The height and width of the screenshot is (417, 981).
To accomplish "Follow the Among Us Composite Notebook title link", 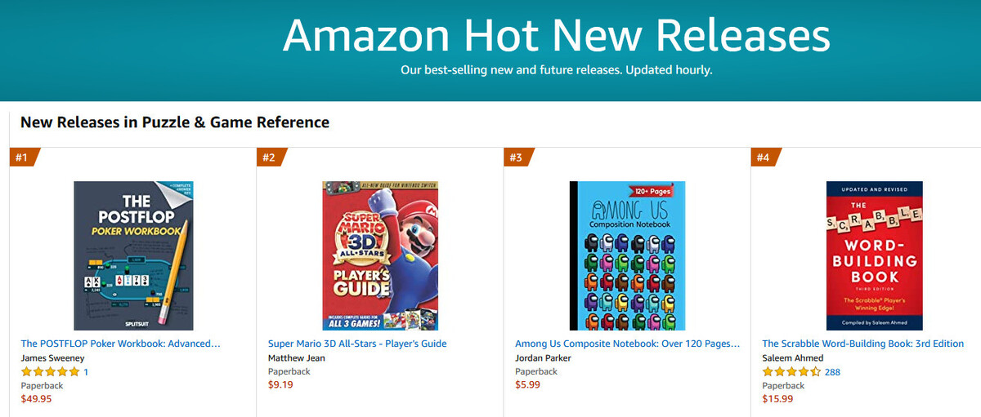I will pyautogui.click(x=627, y=344).
